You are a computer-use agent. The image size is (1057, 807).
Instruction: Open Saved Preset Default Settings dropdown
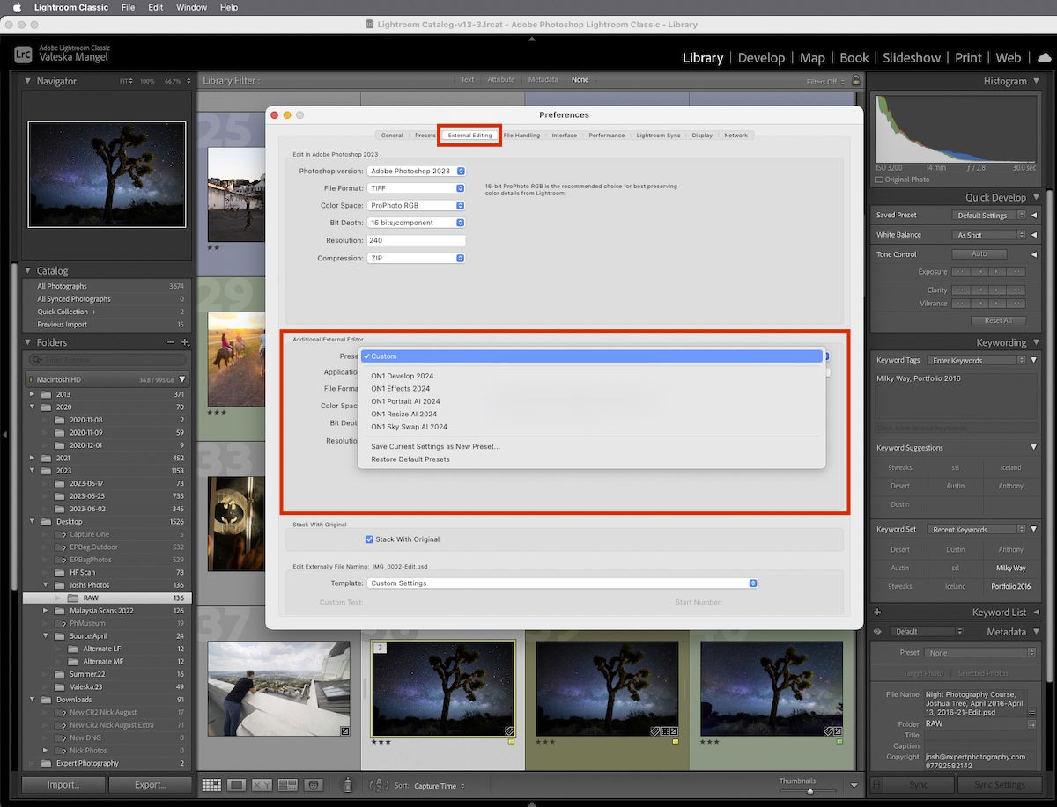989,215
